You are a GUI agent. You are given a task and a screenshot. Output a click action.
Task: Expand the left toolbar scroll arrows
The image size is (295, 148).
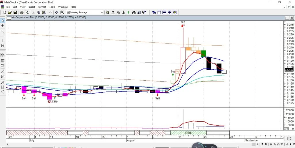(x=3, y=55)
